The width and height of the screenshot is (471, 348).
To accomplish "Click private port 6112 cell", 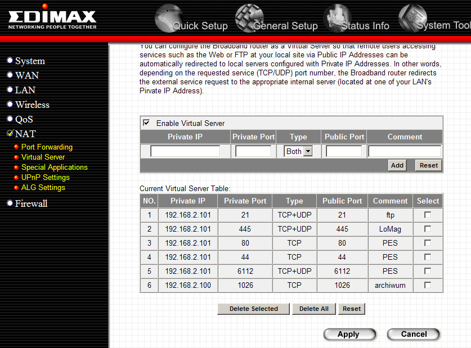I will (x=245, y=271).
